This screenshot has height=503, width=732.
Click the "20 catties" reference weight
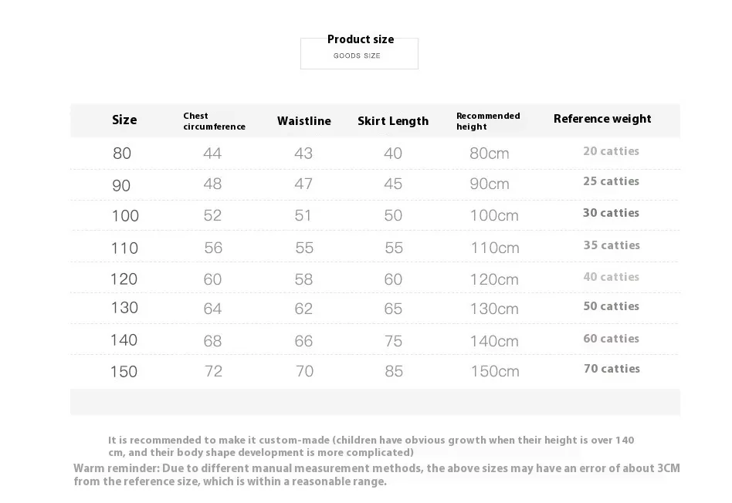coord(611,151)
